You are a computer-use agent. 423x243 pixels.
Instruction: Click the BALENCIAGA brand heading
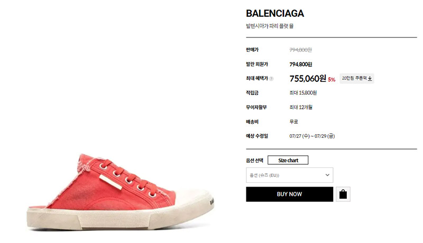click(275, 13)
